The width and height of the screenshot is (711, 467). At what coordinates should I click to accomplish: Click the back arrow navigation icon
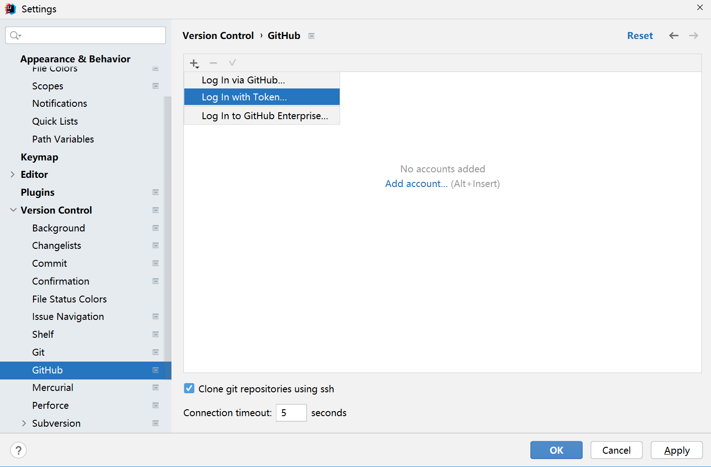673,36
